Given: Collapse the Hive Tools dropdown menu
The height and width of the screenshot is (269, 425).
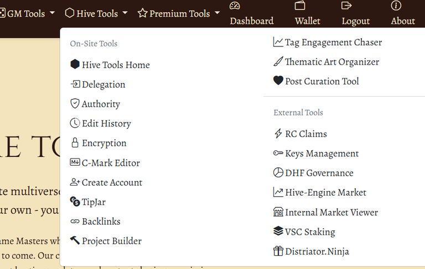Looking at the screenshot, I should click(x=96, y=13).
